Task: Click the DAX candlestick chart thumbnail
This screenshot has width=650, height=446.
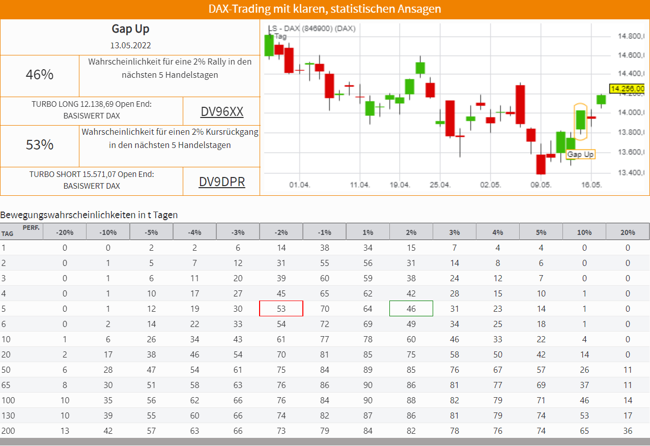Action: [455, 107]
